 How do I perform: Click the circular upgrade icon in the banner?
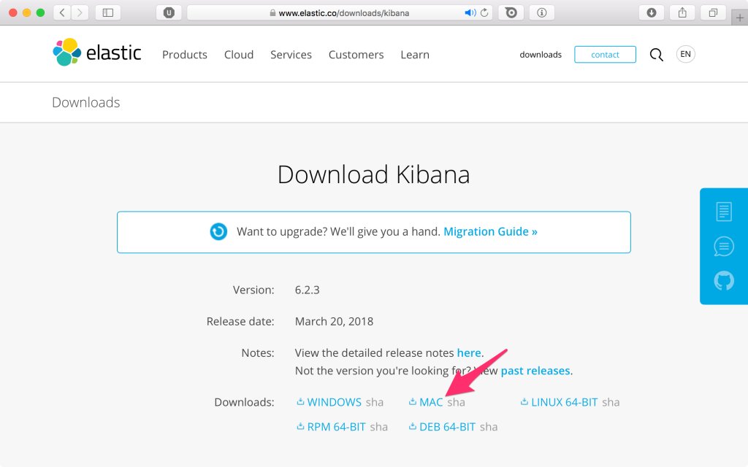click(x=218, y=231)
